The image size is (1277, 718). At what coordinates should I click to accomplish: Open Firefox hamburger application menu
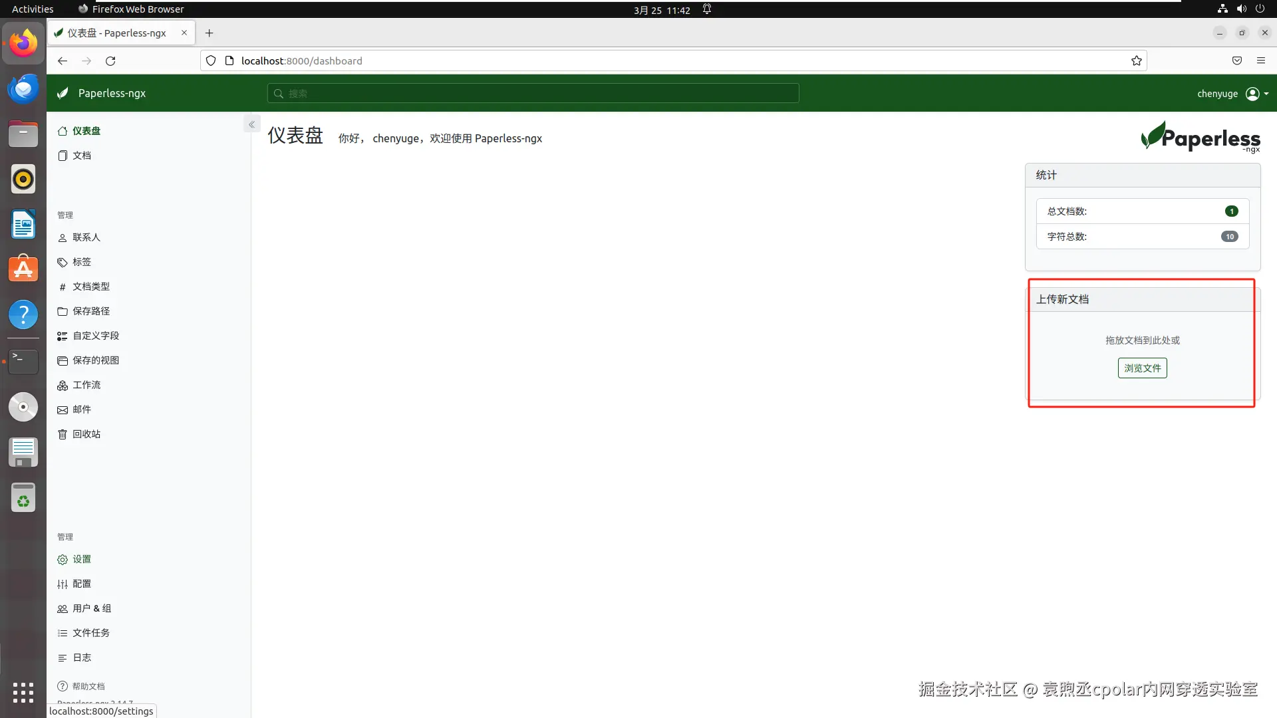click(x=1261, y=60)
